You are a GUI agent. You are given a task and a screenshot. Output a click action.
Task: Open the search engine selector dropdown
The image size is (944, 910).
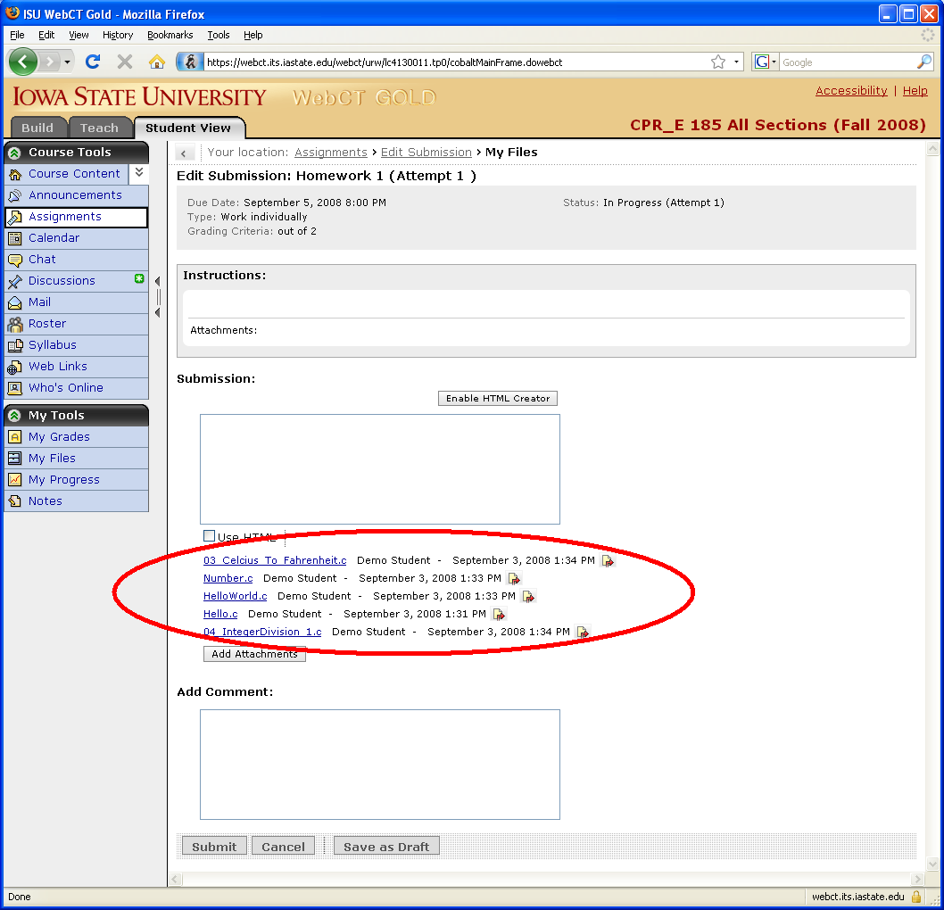pos(766,62)
